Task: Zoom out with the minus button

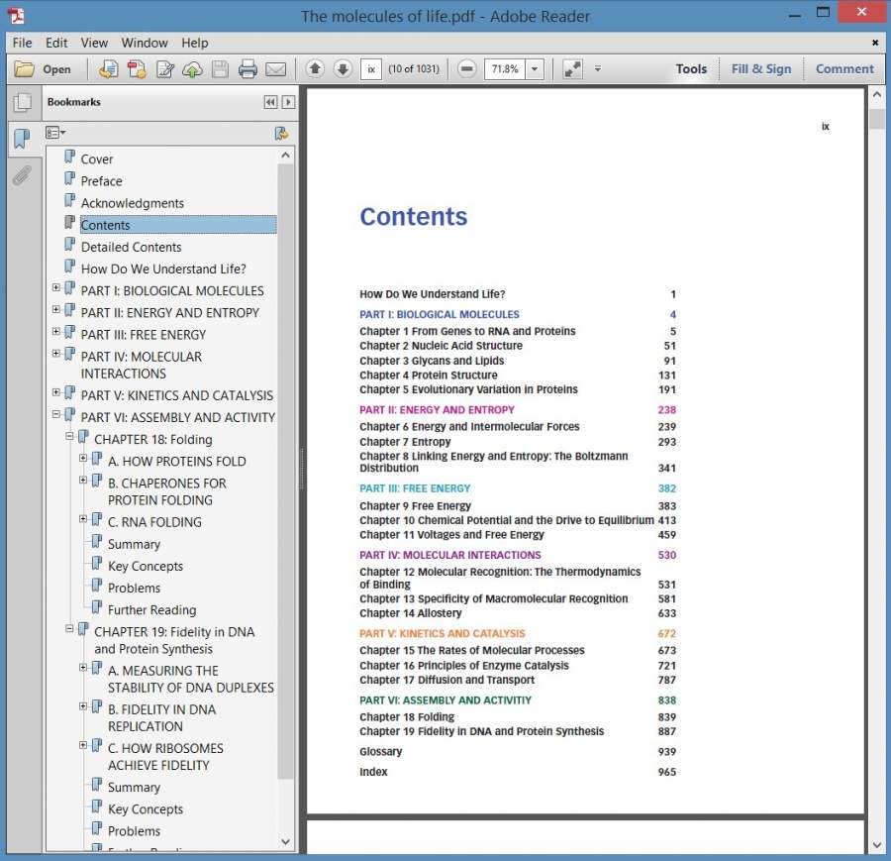Action: click(466, 68)
